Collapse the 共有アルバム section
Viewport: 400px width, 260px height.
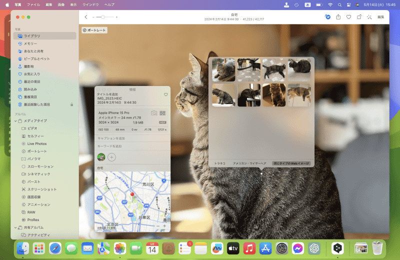15,227
